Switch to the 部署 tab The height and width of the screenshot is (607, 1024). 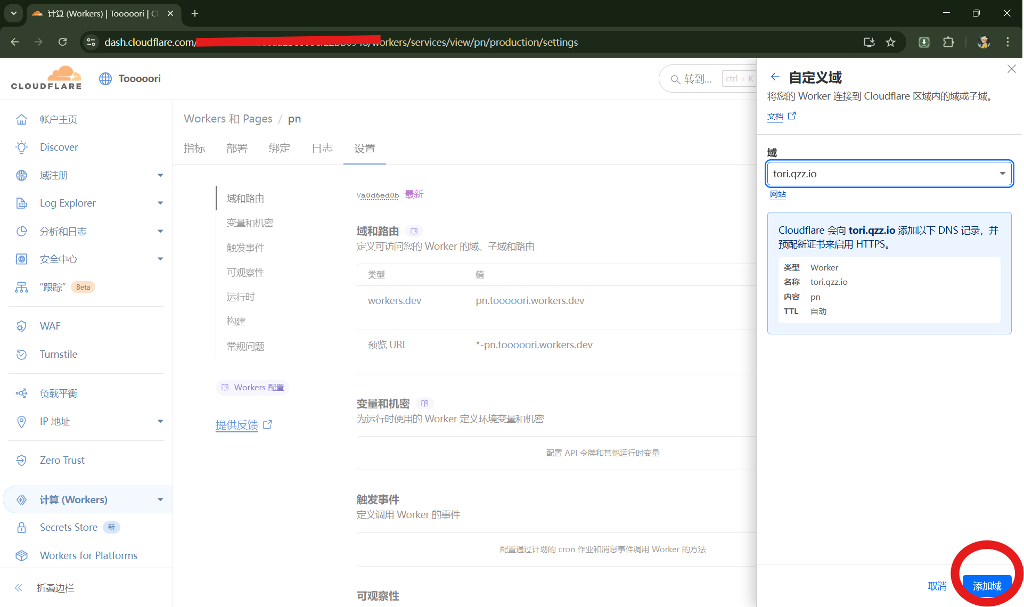coord(236,148)
